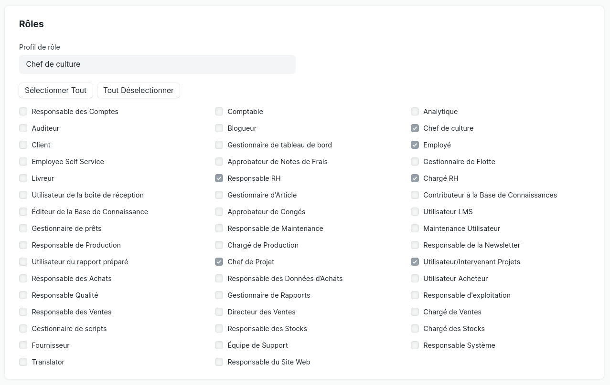
Task: Tick the Gestionnaire de Flotte checkbox
Action: pos(415,162)
